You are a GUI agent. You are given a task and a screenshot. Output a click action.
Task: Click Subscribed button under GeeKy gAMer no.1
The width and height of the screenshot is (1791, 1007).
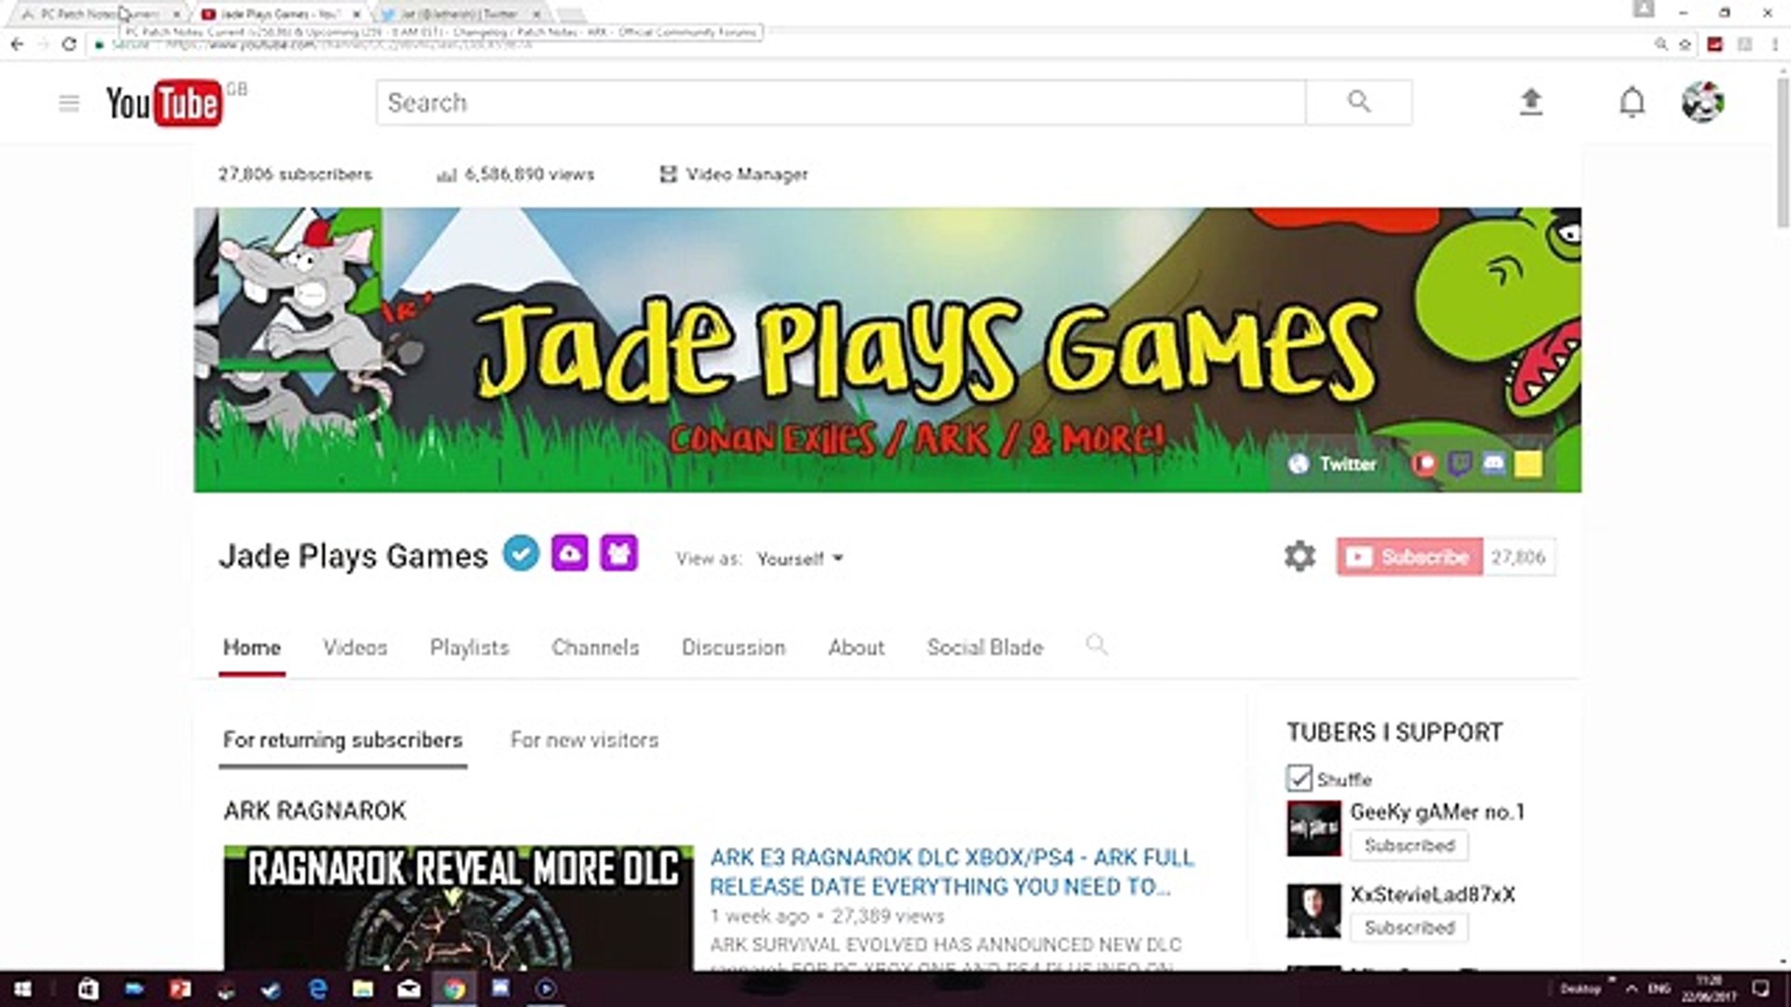tap(1409, 846)
